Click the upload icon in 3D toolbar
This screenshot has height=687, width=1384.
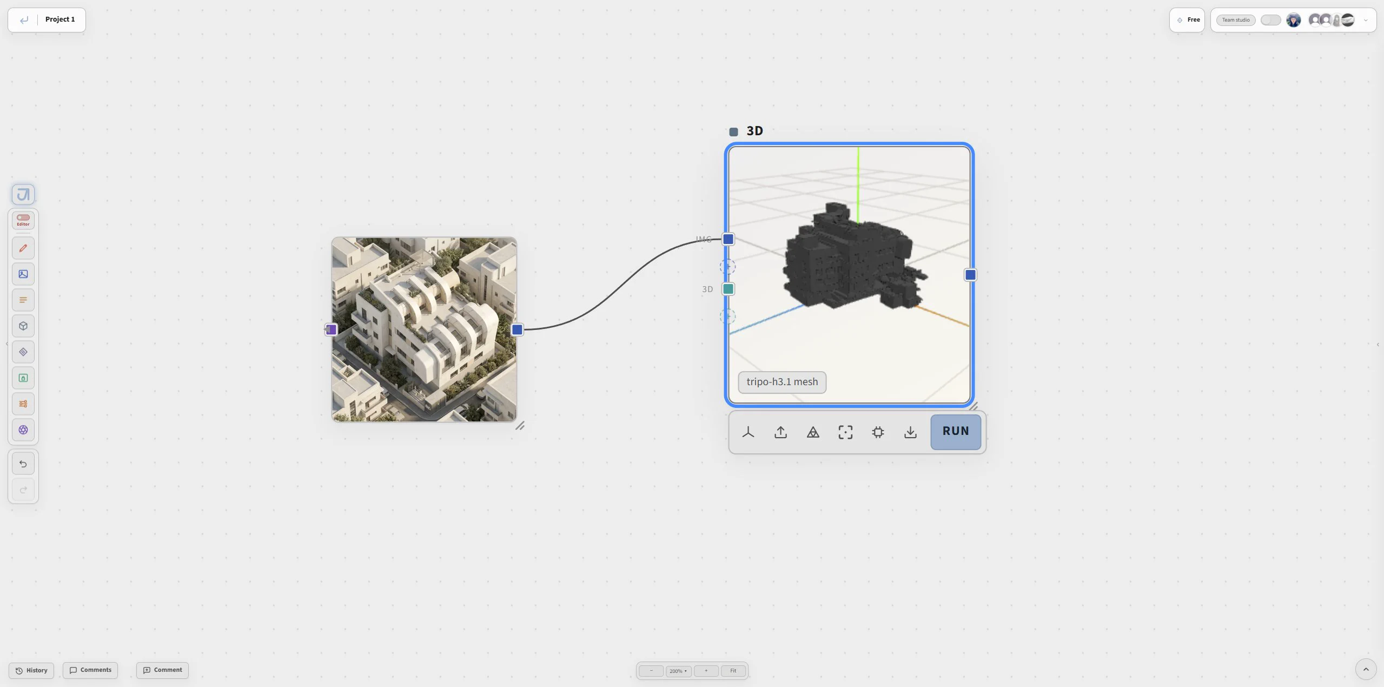coord(780,432)
